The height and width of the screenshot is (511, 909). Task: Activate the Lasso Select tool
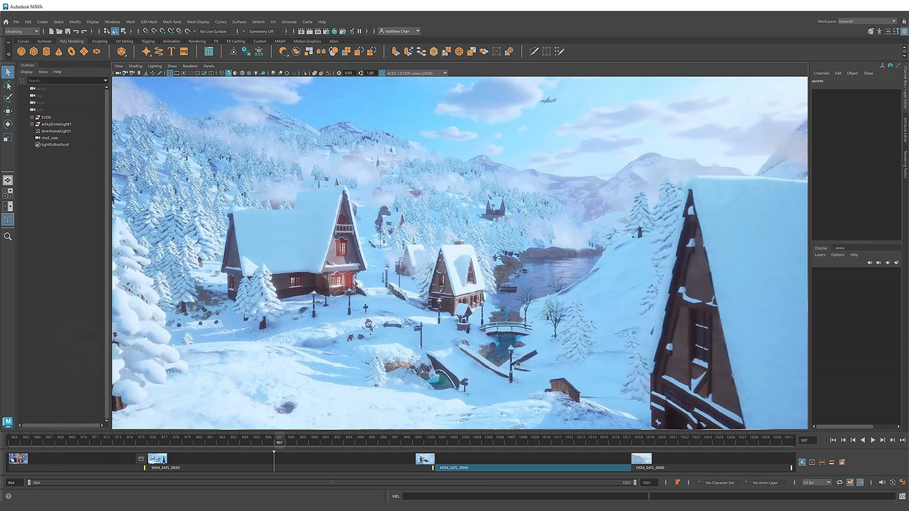tap(8, 85)
